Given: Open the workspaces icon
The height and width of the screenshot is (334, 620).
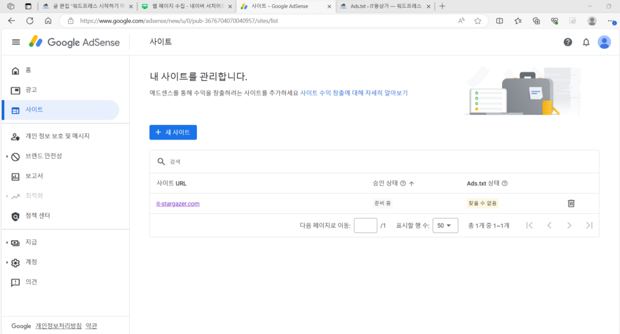Looking at the screenshot, I should 11,6.
